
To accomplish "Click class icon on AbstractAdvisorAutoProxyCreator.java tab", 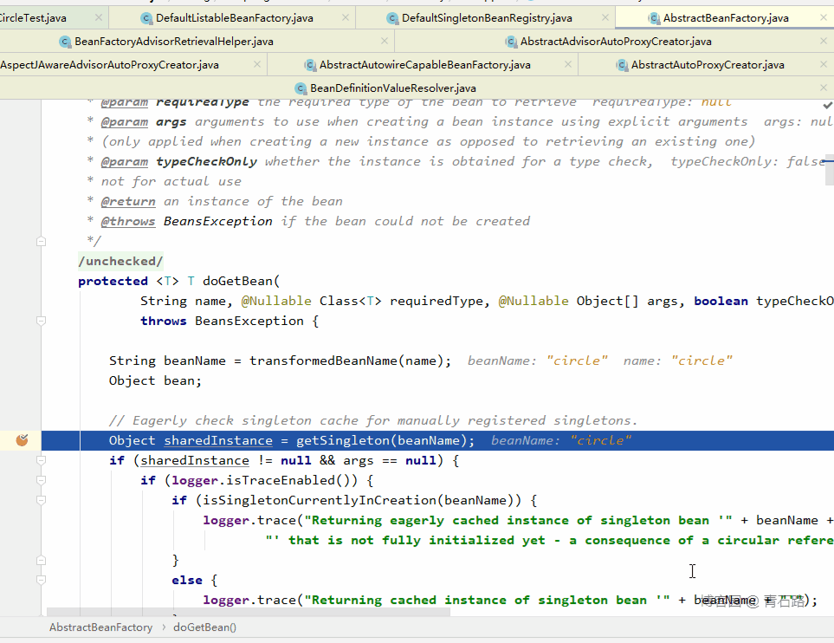I will [x=511, y=42].
